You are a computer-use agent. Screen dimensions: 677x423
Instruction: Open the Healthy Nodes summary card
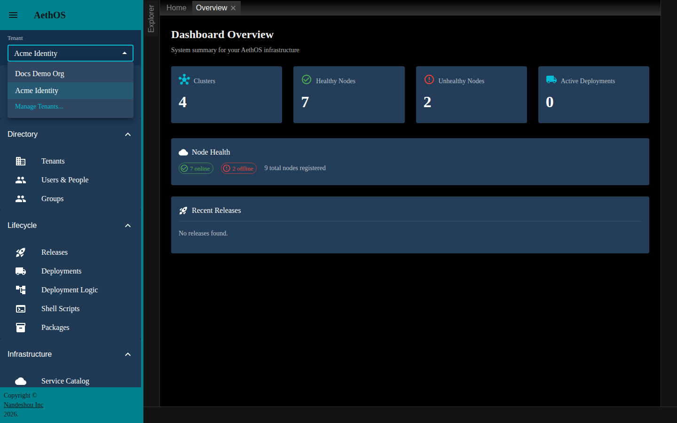pyautogui.click(x=349, y=94)
